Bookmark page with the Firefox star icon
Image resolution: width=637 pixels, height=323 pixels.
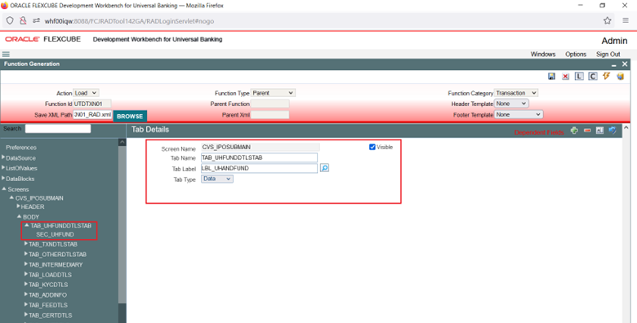point(607,20)
